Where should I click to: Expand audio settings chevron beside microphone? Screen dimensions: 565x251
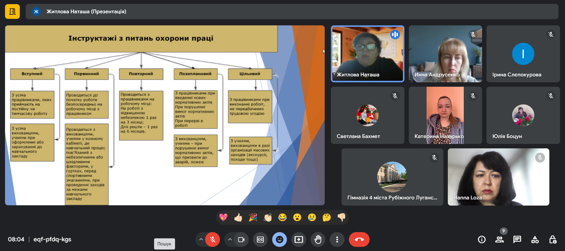[201, 239]
